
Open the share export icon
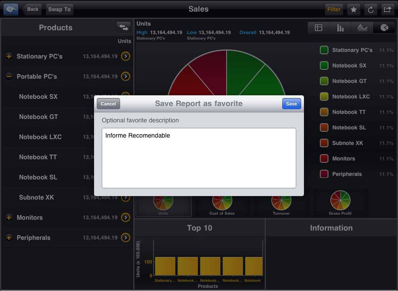(x=387, y=10)
